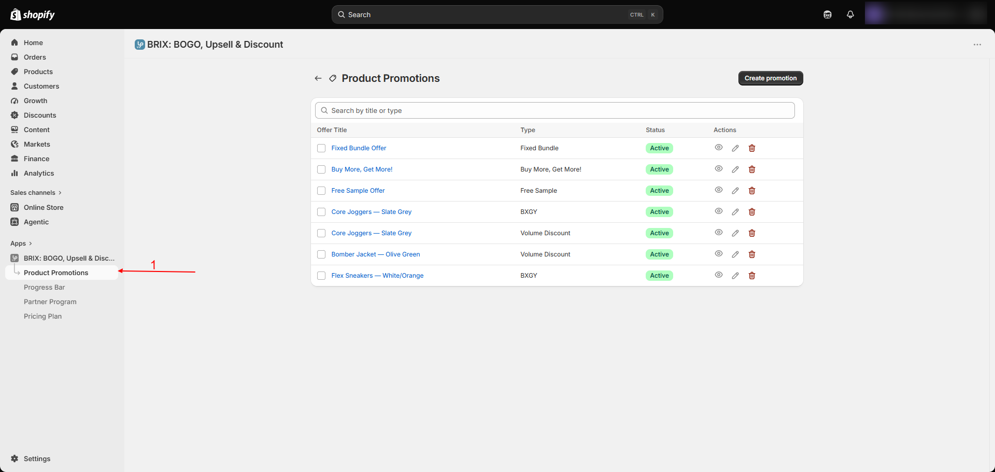Delete the Fixed Bundle Offer promotion

coord(752,148)
